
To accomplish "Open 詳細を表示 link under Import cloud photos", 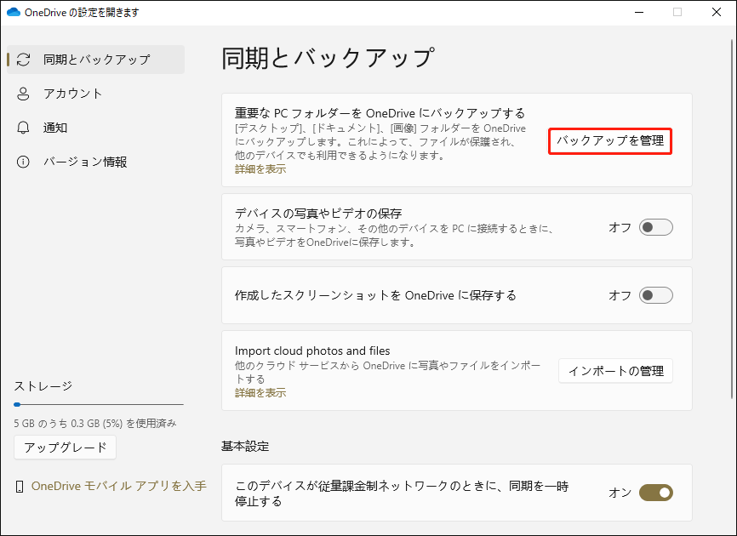I will [260, 393].
